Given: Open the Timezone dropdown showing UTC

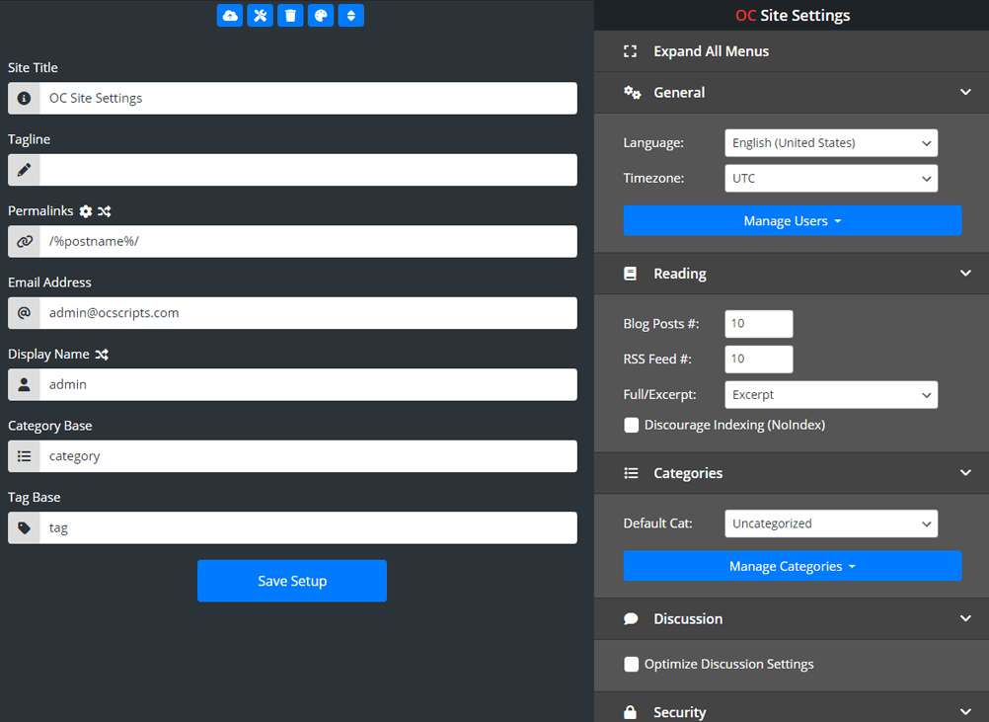Looking at the screenshot, I should coord(831,178).
